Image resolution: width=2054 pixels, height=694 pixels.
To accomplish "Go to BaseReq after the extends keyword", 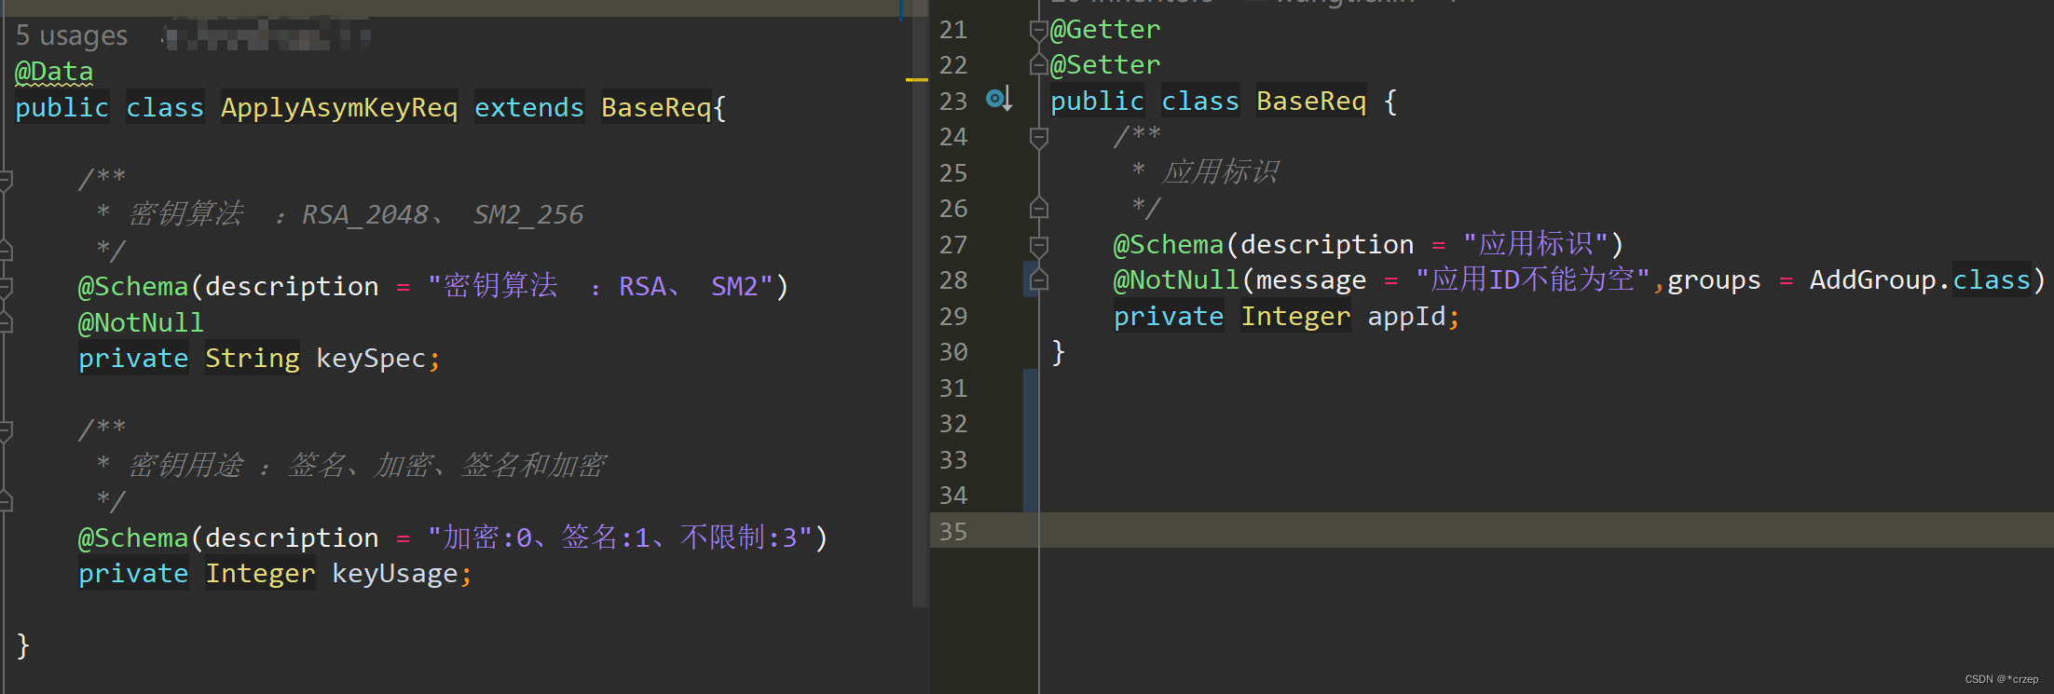I will tap(656, 108).
